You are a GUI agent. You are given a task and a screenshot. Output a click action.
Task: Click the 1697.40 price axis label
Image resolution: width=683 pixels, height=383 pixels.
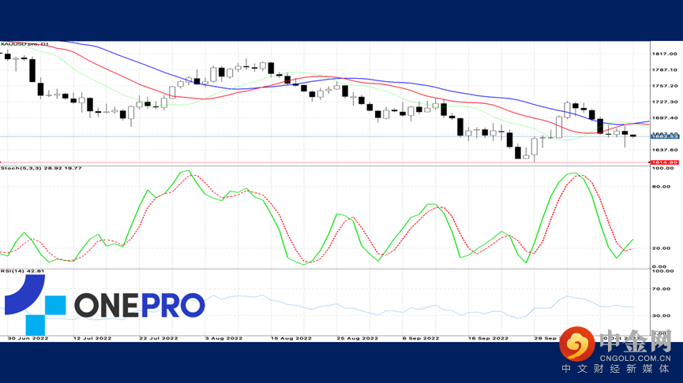[664, 117]
